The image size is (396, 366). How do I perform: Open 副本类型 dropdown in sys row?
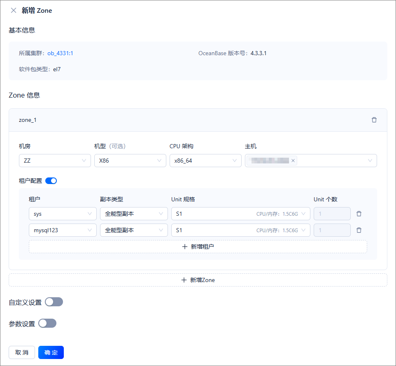pyautogui.click(x=134, y=214)
